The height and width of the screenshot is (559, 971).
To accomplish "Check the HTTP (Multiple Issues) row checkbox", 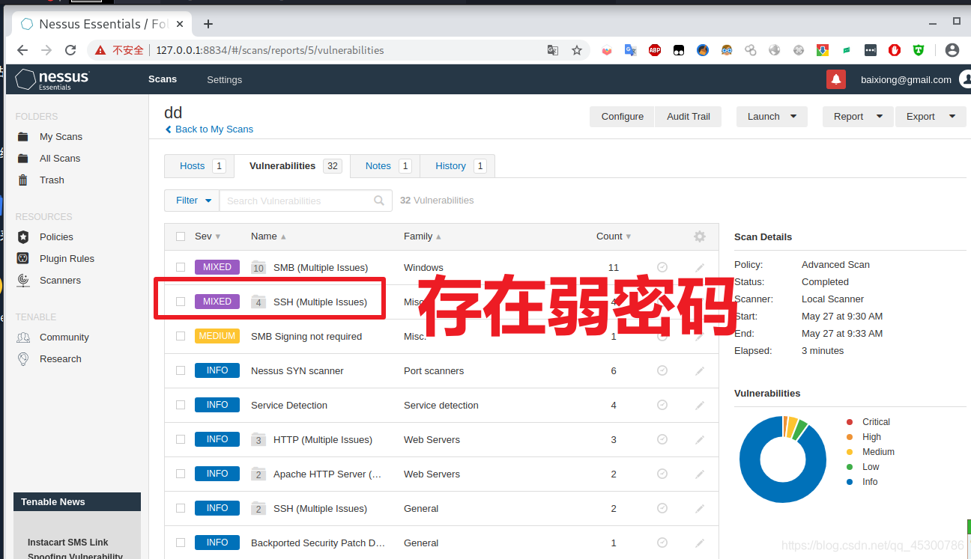I will pyautogui.click(x=181, y=439).
